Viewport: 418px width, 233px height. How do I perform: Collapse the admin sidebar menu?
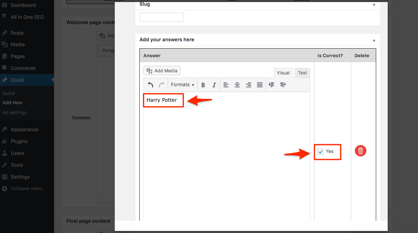(27, 188)
